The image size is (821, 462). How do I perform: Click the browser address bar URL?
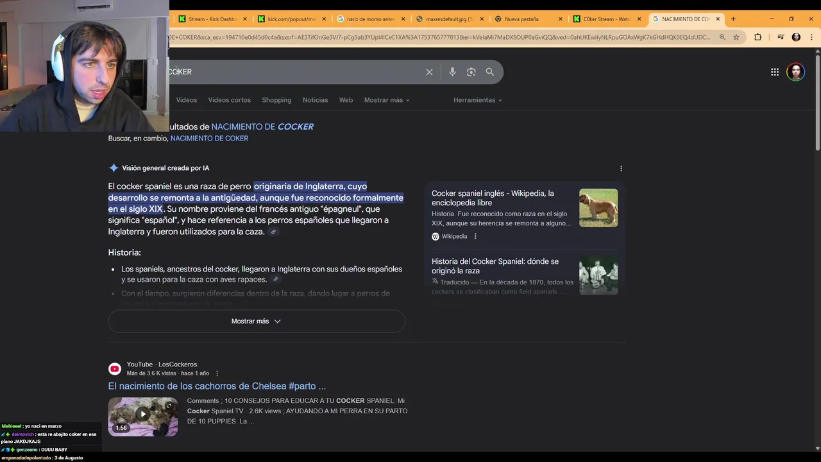click(439, 37)
